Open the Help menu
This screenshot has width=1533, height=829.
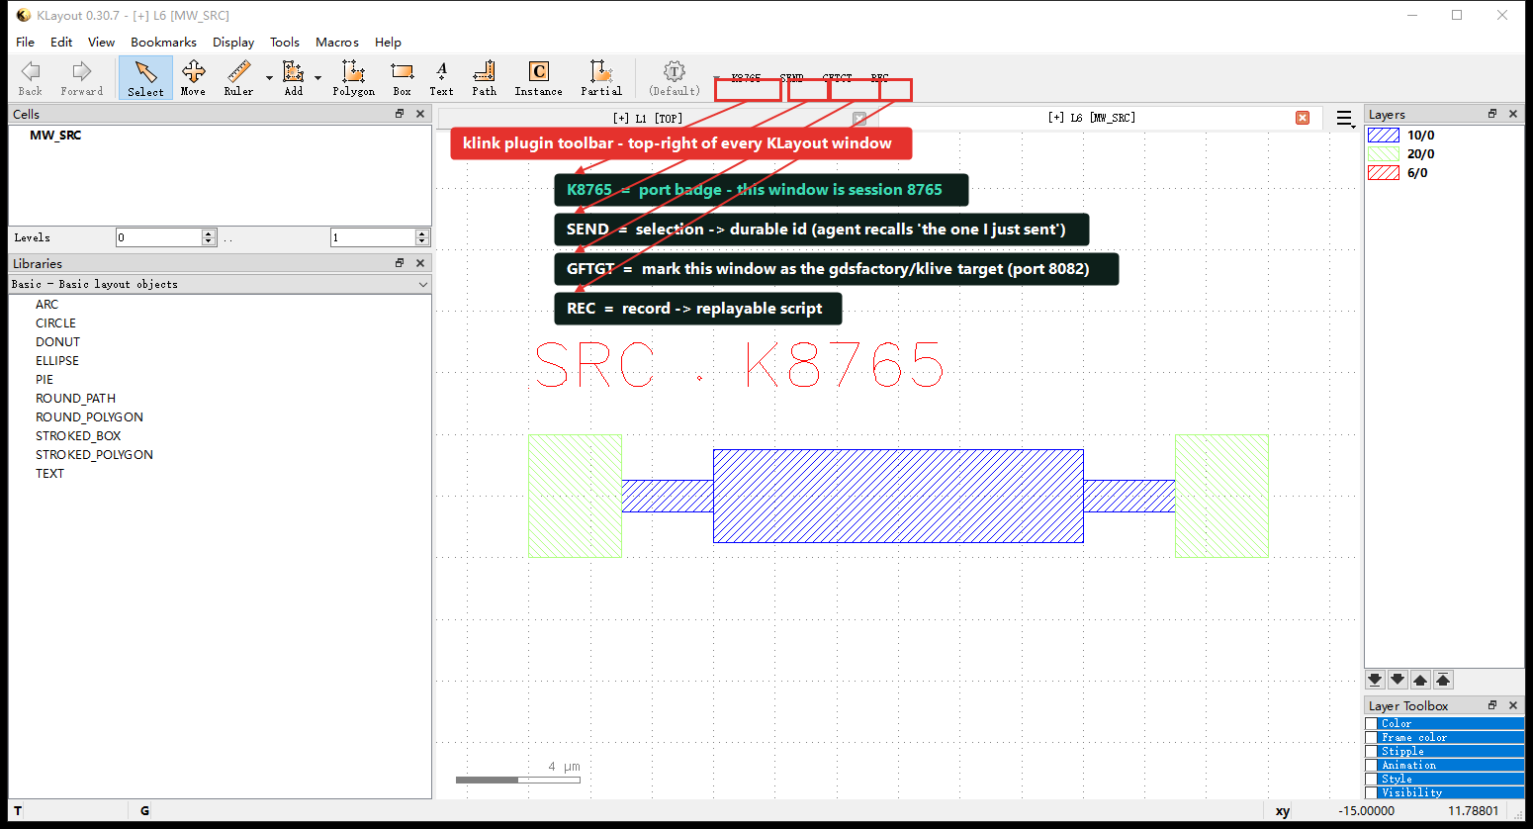[388, 42]
